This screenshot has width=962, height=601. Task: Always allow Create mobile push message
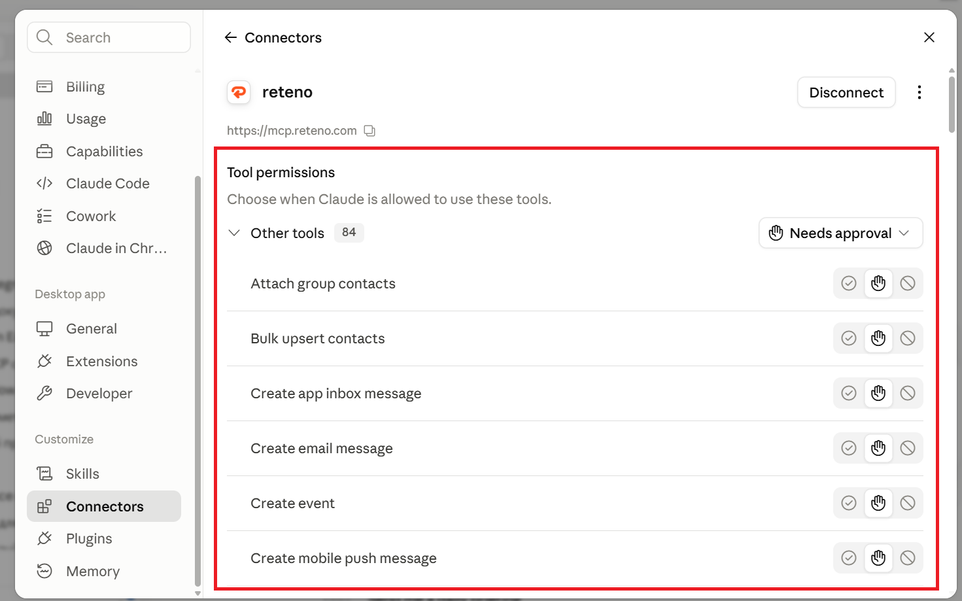click(x=849, y=558)
